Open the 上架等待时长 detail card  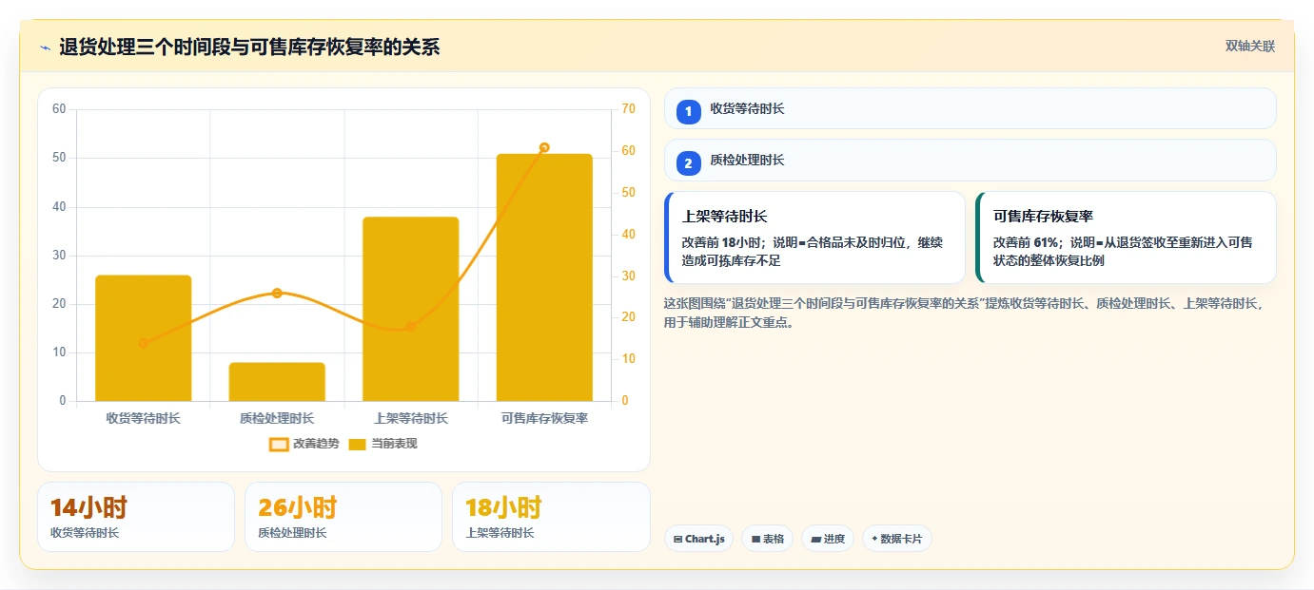tap(814, 238)
